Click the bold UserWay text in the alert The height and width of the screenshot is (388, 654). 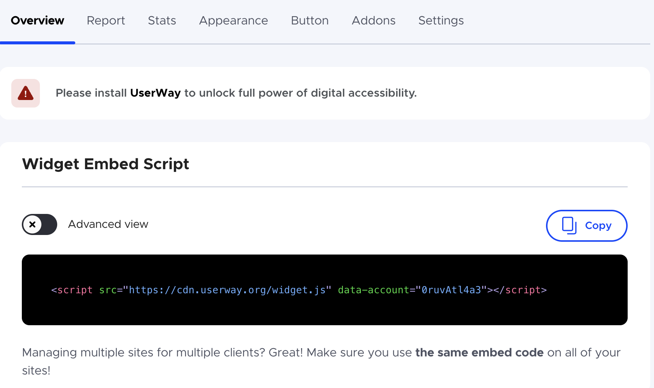point(155,93)
